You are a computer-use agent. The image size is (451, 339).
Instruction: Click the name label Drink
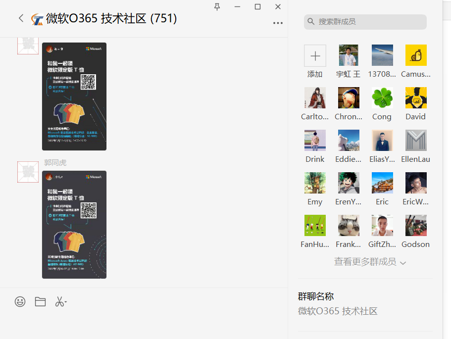315,159
